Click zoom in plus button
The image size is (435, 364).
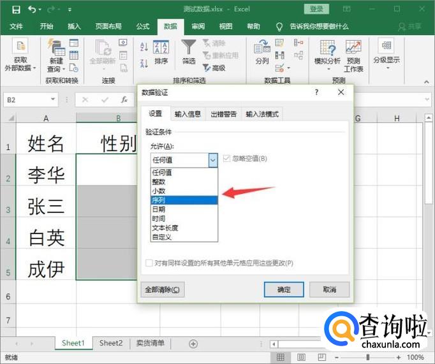point(399,357)
